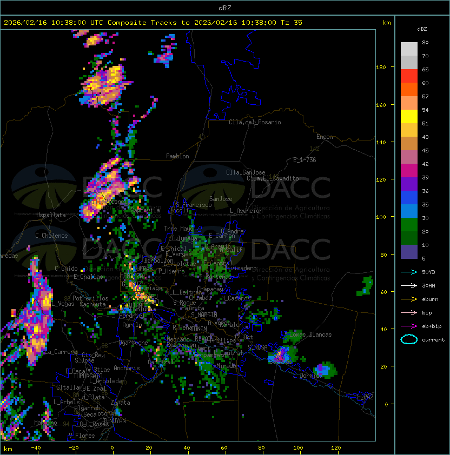Image resolution: width=450 pixels, height=455 pixels.
Task: Click the 'L_PAZ' place label
Action: (x=365, y=397)
